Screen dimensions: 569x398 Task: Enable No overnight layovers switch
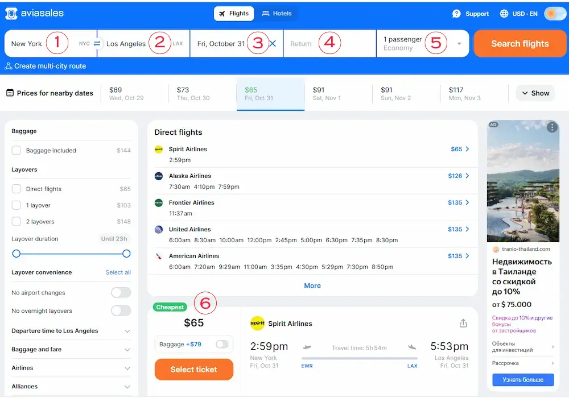coord(121,310)
